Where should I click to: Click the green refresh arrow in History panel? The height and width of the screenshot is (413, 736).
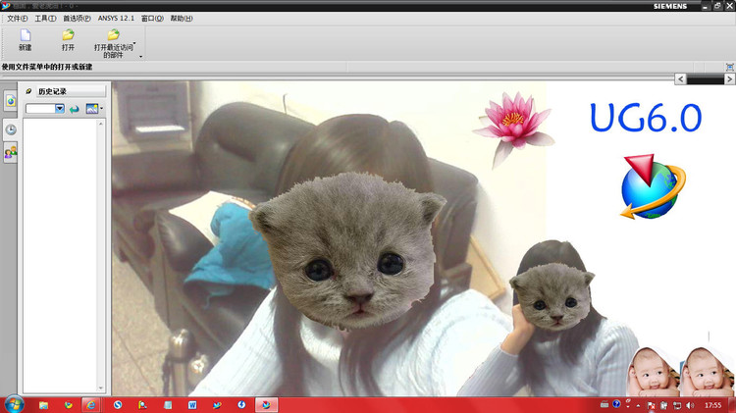(74, 109)
